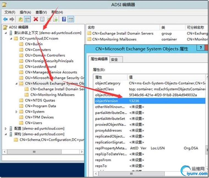
Task: Click the 属性 column header in dialog
Action: coord(111,77)
